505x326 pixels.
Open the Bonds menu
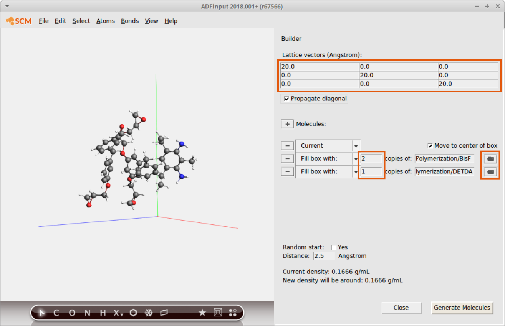130,21
